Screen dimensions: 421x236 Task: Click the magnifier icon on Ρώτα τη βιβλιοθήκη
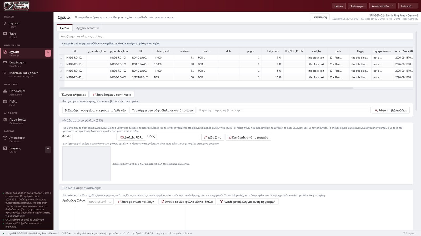pos(376,110)
